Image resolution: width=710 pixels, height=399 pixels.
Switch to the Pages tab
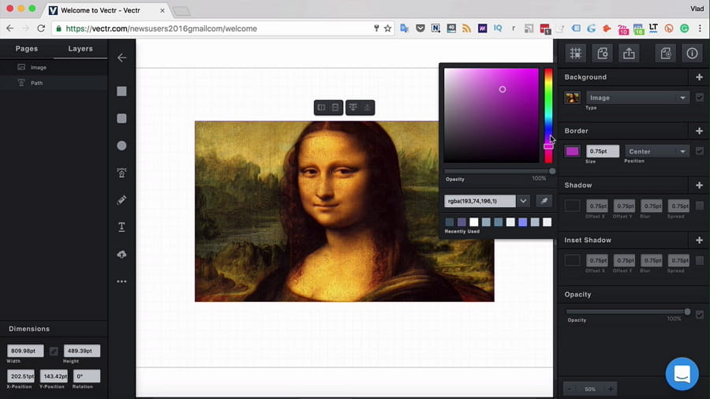point(27,49)
